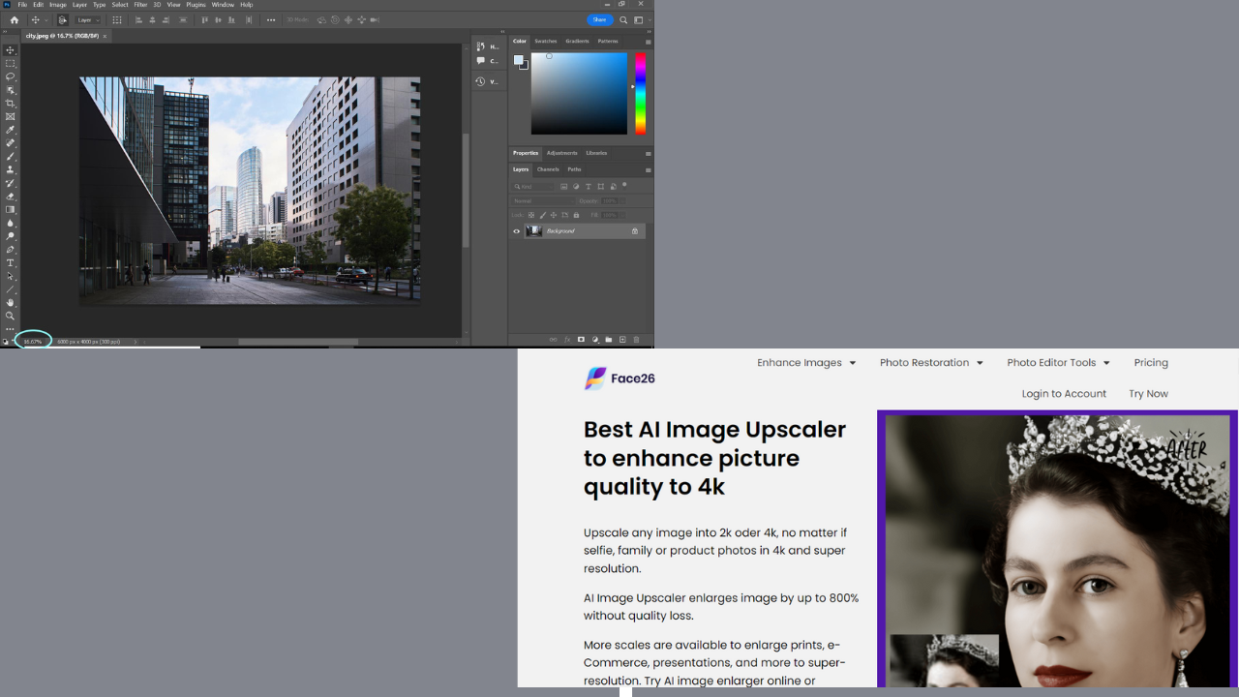Click the blue Share button
The height and width of the screenshot is (697, 1239).
point(600,19)
